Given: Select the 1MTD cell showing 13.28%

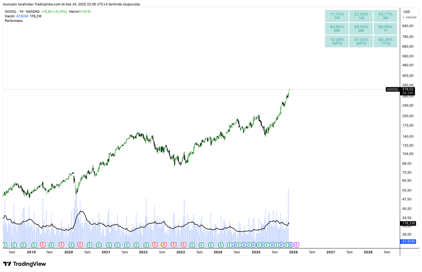Looking at the screenshot, I should 337,42.
